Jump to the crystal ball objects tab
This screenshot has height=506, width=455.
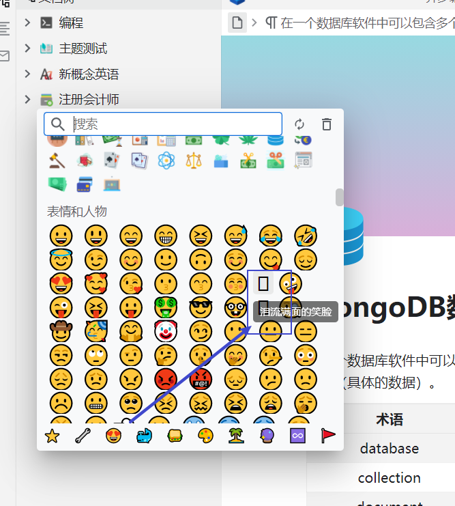point(267,436)
